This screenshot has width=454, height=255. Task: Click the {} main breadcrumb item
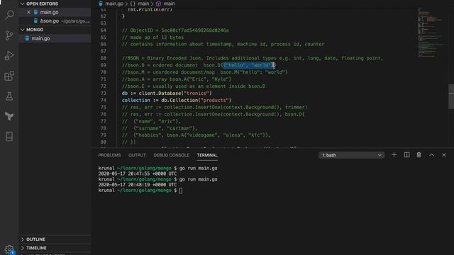point(140,4)
